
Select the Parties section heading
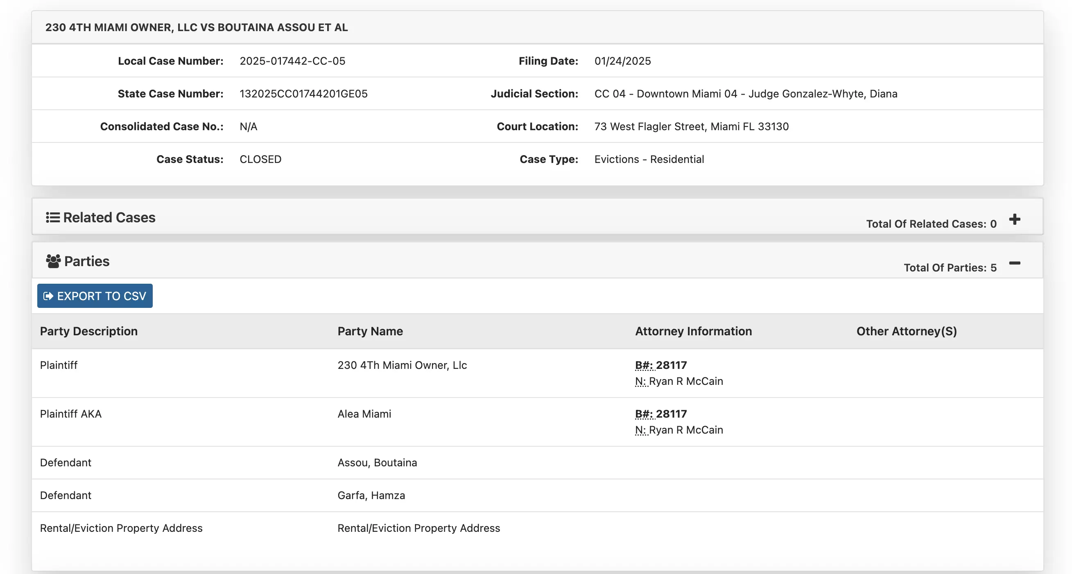tap(86, 261)
